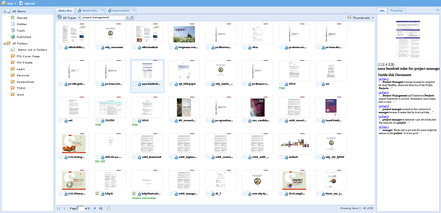Image resolution: width=441 pixels, height=213 pixels.
Task: Switch to the Media Box tab
Action: pyautogui.click(x=65, y=11)
